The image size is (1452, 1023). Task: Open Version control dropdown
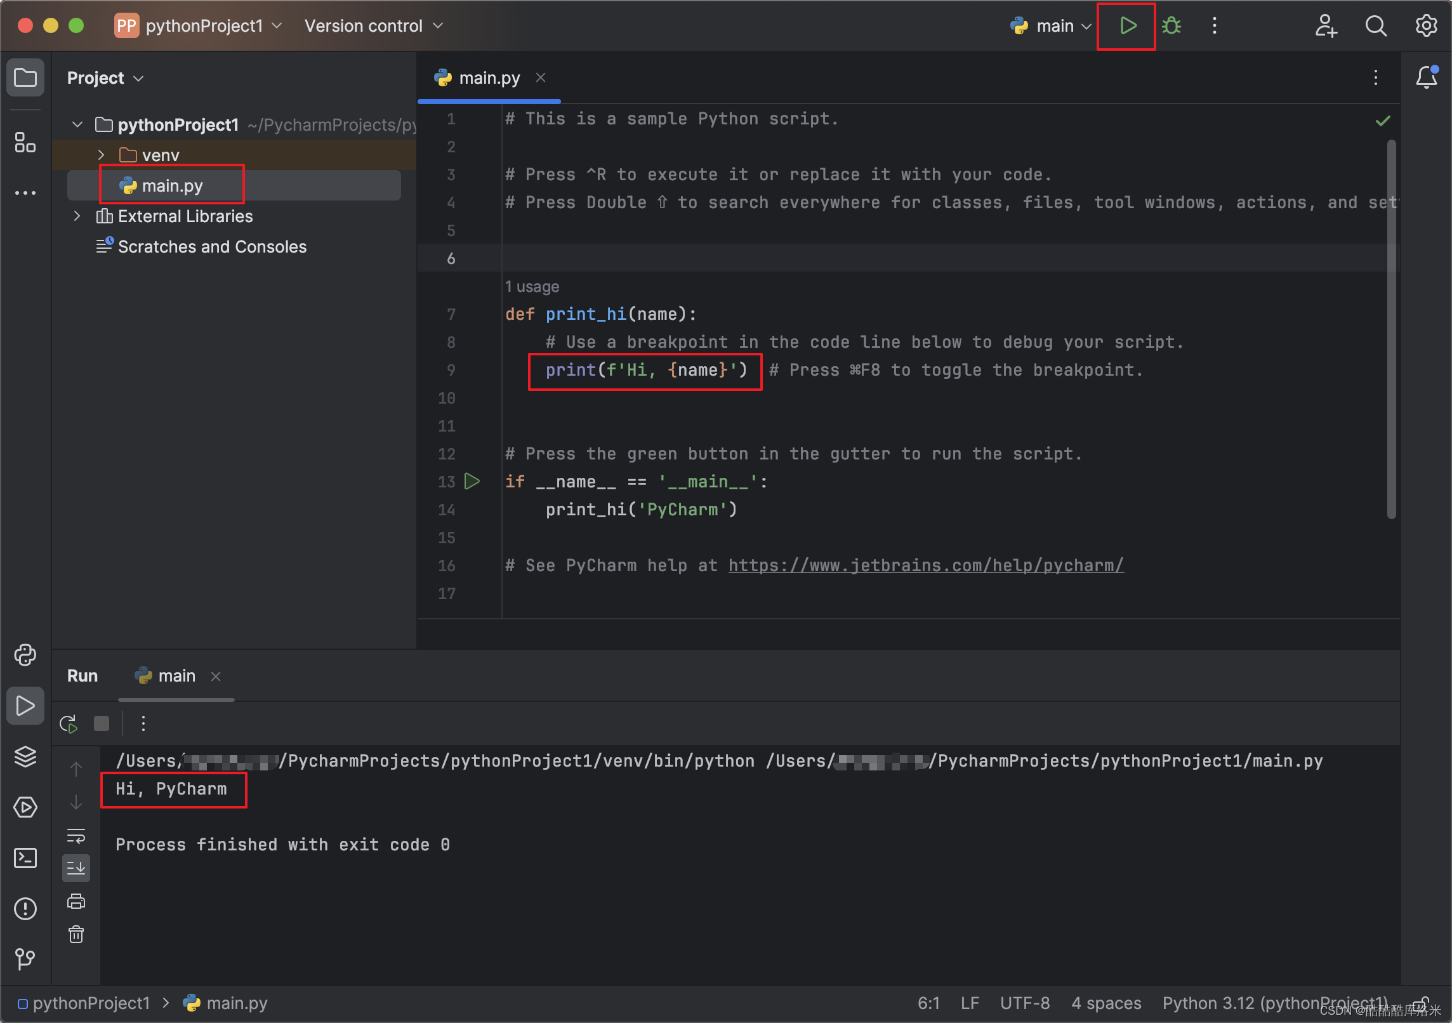(x=374, y=26)
